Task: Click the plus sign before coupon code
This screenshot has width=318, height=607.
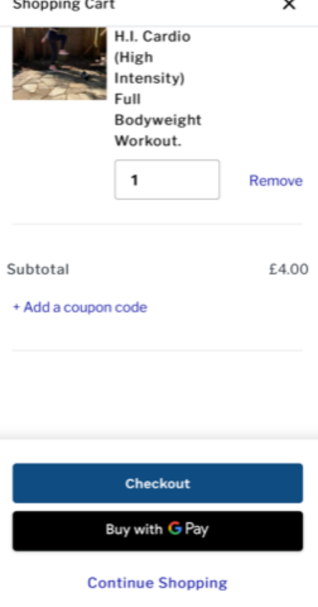Action: (16, 307)
